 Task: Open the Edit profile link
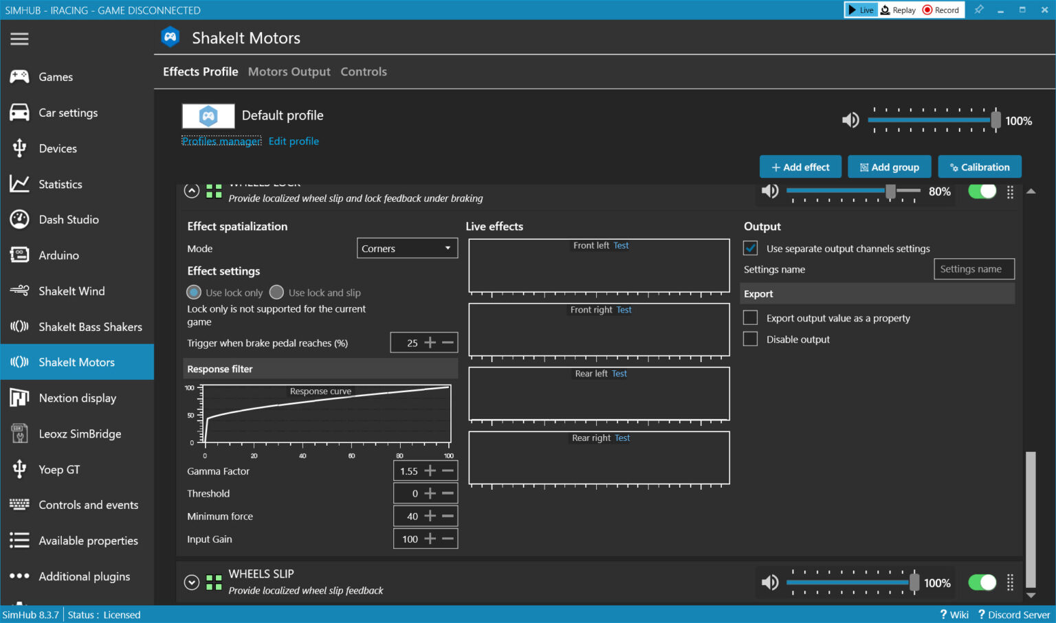click(x=294, y=141)
